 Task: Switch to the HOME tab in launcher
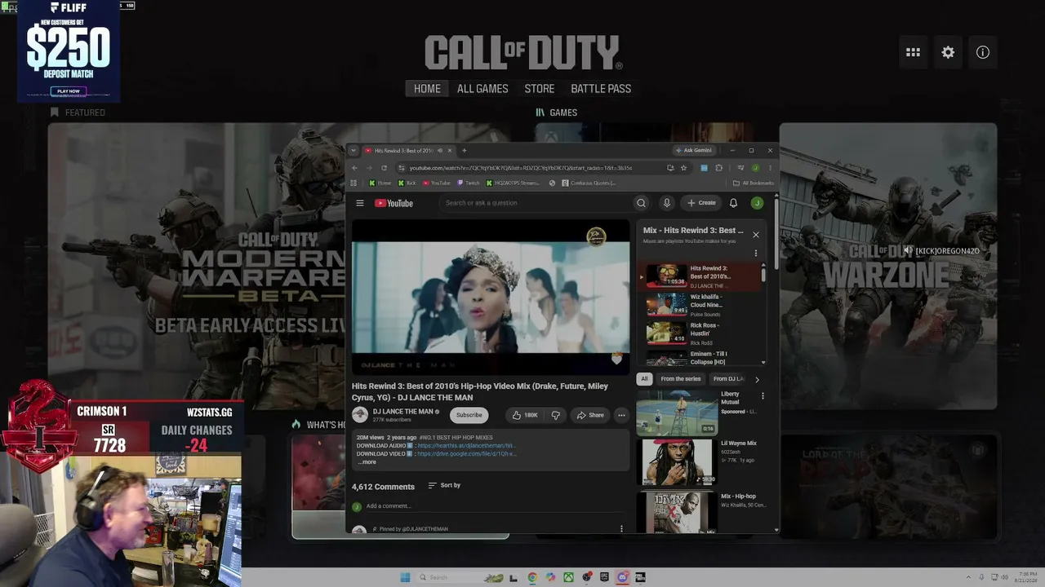click(x=427, y=89)
